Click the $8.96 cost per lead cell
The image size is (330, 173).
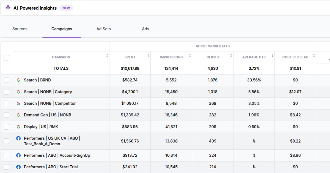(295, 155)
